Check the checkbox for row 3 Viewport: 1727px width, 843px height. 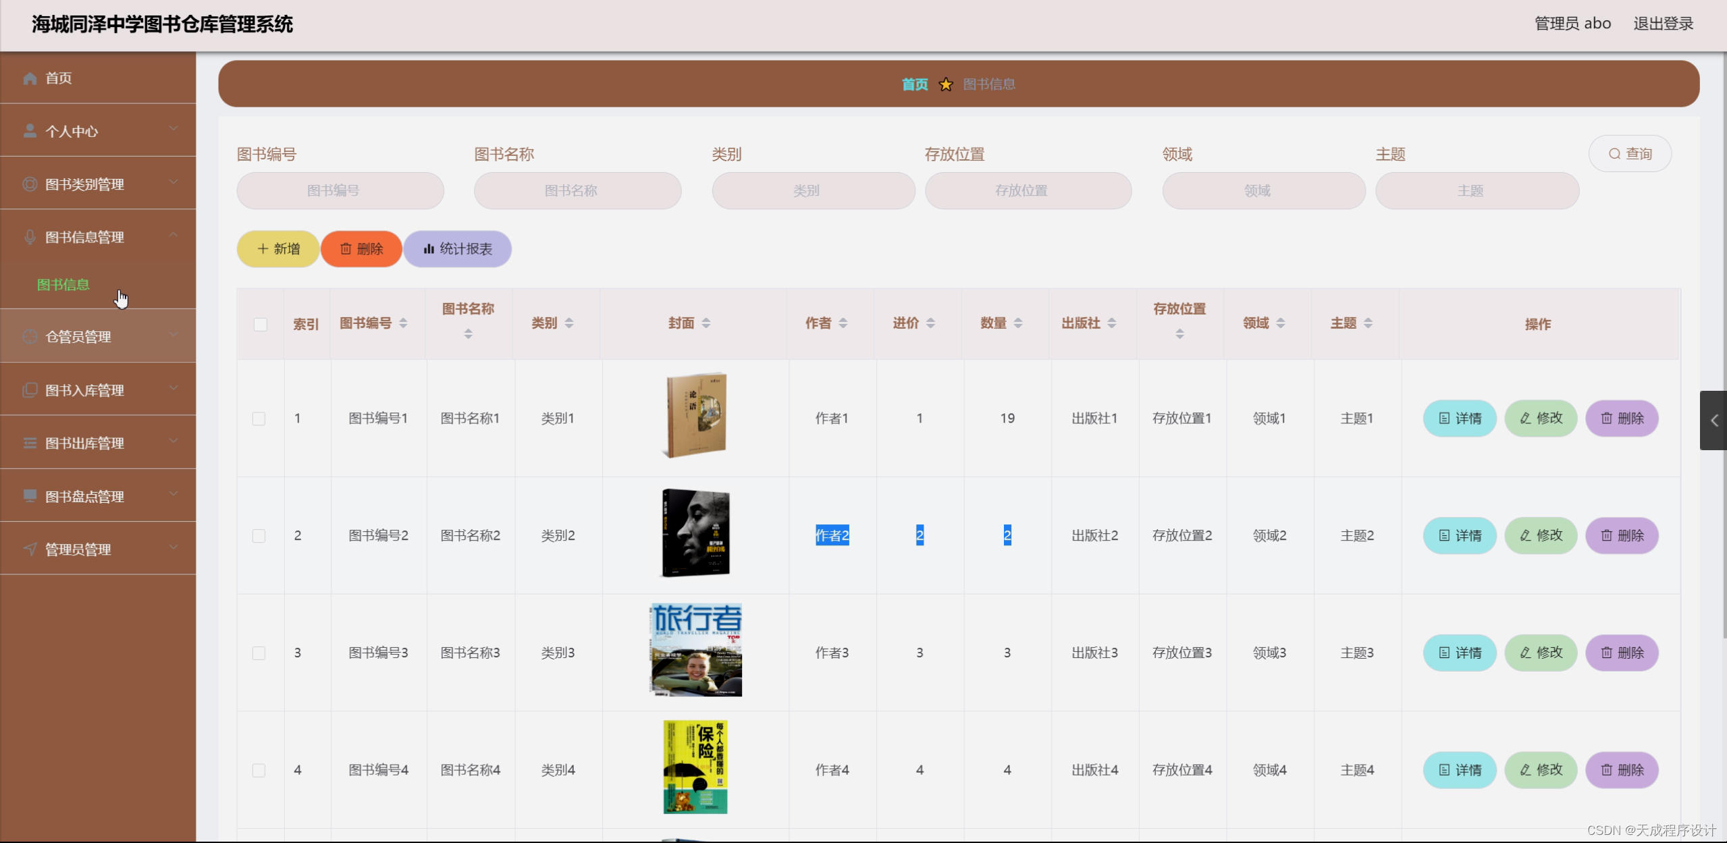(259, 653)
